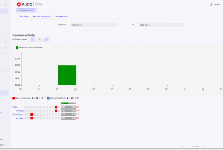The height and width of the screenshot is (150, 223).
Task: Click the blue Above threshold swatch
Action: 48,98
